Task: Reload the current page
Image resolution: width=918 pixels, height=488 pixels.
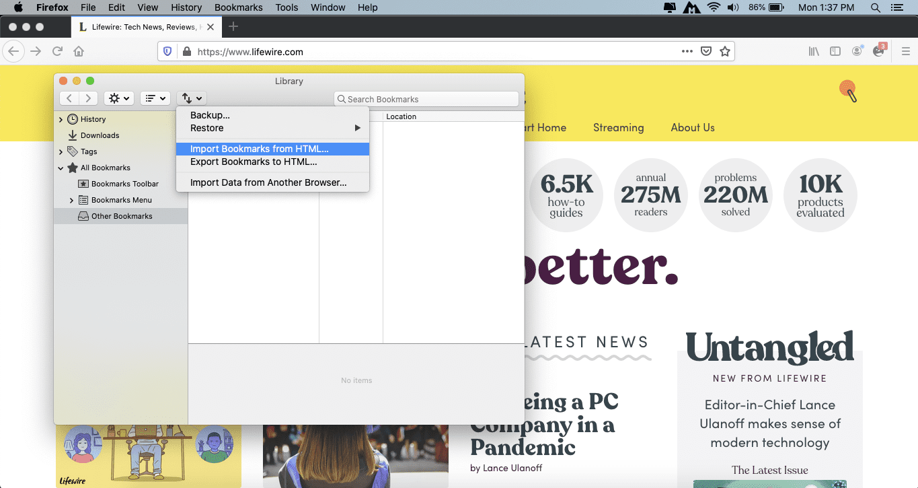Action: pyautogui.click(x=58, y=51)
